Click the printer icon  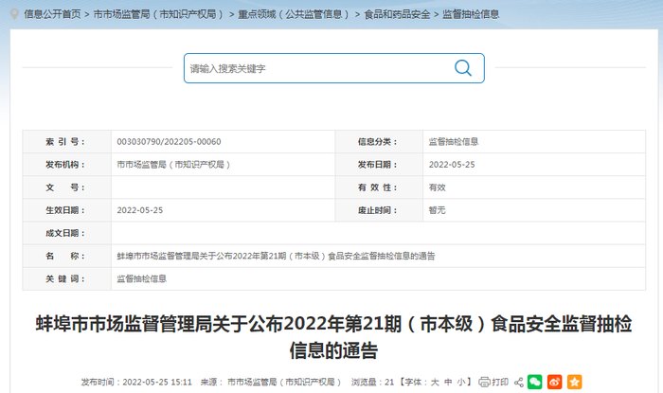pyautogui.click(x=484, y=382)
